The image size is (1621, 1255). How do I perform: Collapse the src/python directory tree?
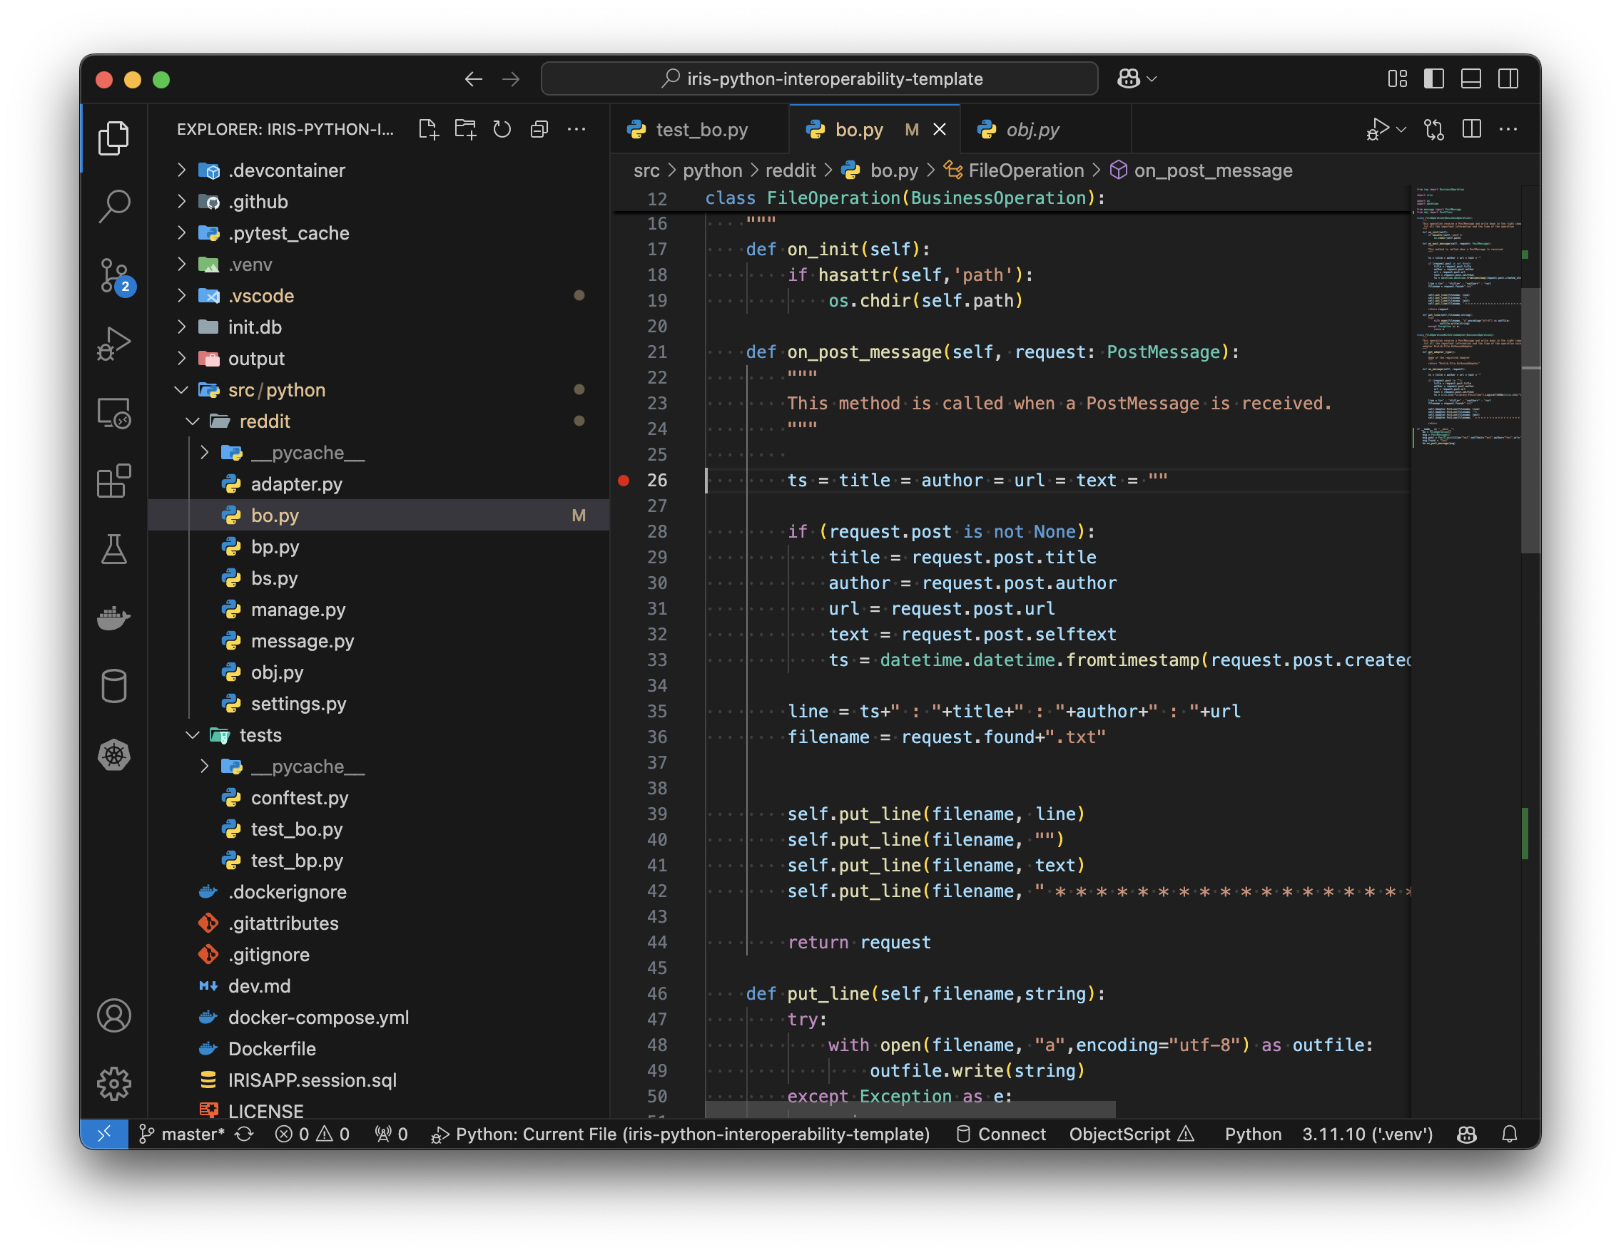(183, 389)
